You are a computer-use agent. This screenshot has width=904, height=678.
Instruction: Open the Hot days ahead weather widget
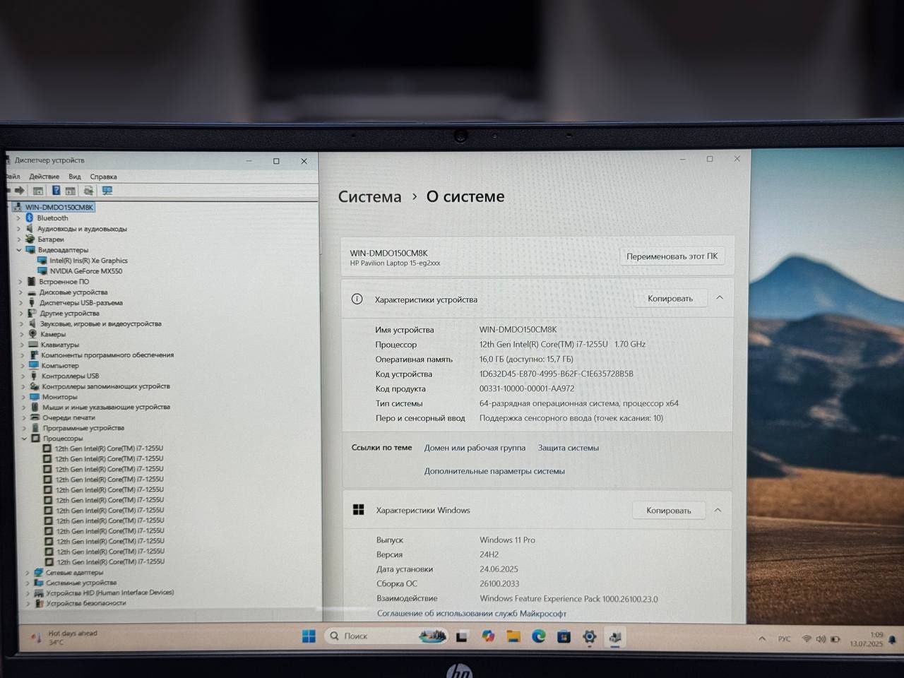pos(65,638)
